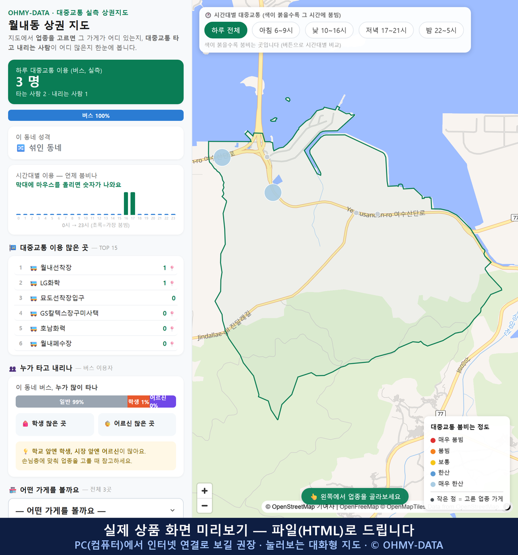The image size is (518, 555).
Task: Switch to 아침 6~9시 time filter
Action: click(x=276, y=30)
